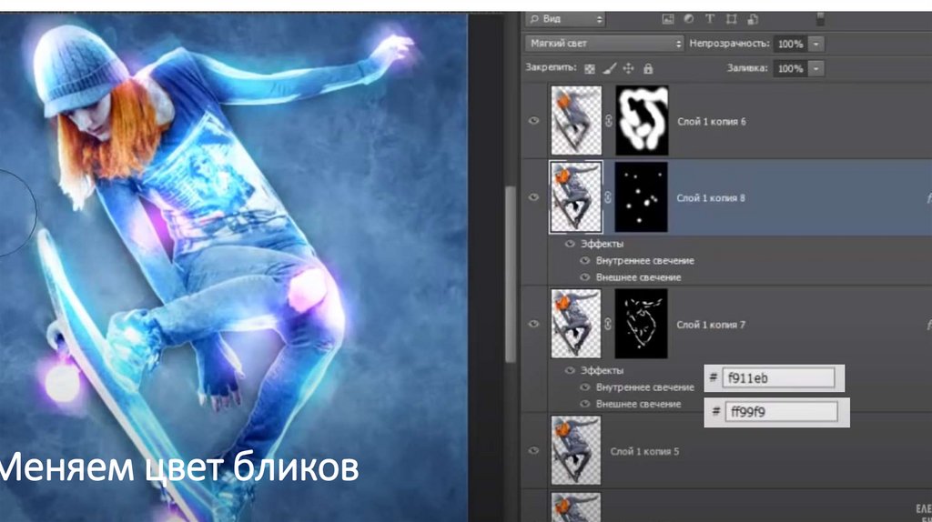The width and height of the screenshot is (932, 522).
Task: Click the Заливка 100% value field
Action: coord(790,69)
